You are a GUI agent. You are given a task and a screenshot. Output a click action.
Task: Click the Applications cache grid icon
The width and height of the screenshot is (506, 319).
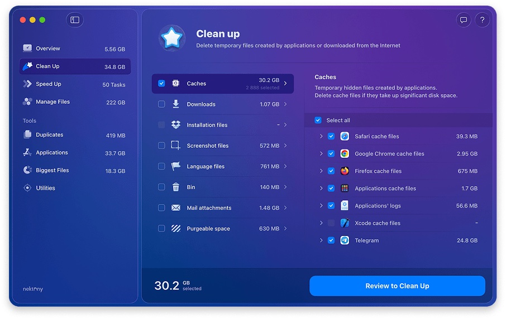coord(345,188)
